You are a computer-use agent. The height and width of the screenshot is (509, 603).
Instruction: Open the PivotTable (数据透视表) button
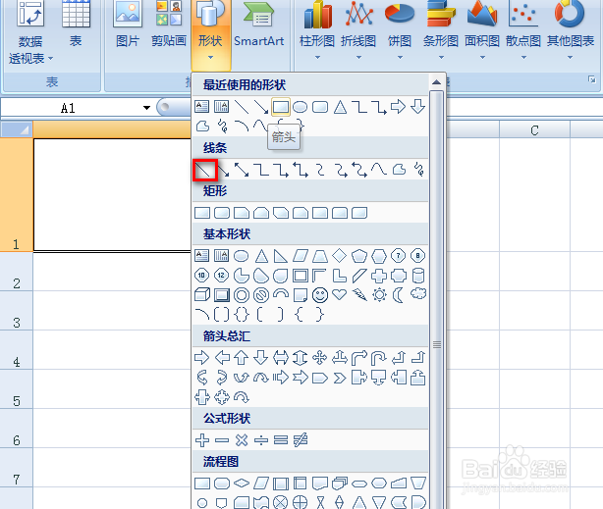[x=30, y=32]
